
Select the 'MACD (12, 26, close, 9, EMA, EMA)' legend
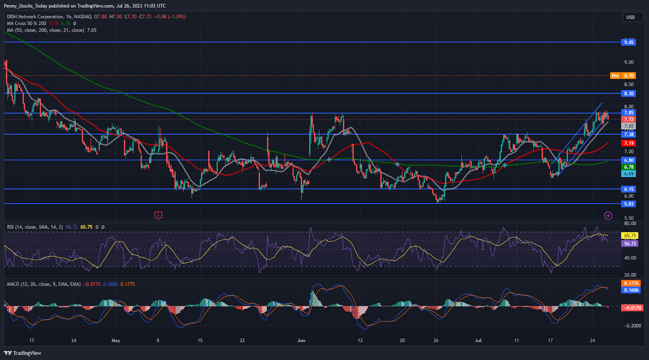[x=44, y=284]
